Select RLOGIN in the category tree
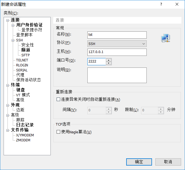Screen dimensions: 185x170 coord(22,65)
